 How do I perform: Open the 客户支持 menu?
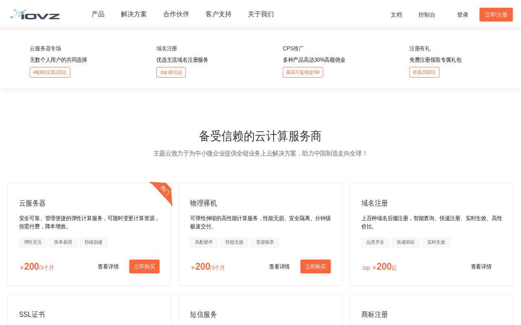pyautogui.click(x=219, y=14)
